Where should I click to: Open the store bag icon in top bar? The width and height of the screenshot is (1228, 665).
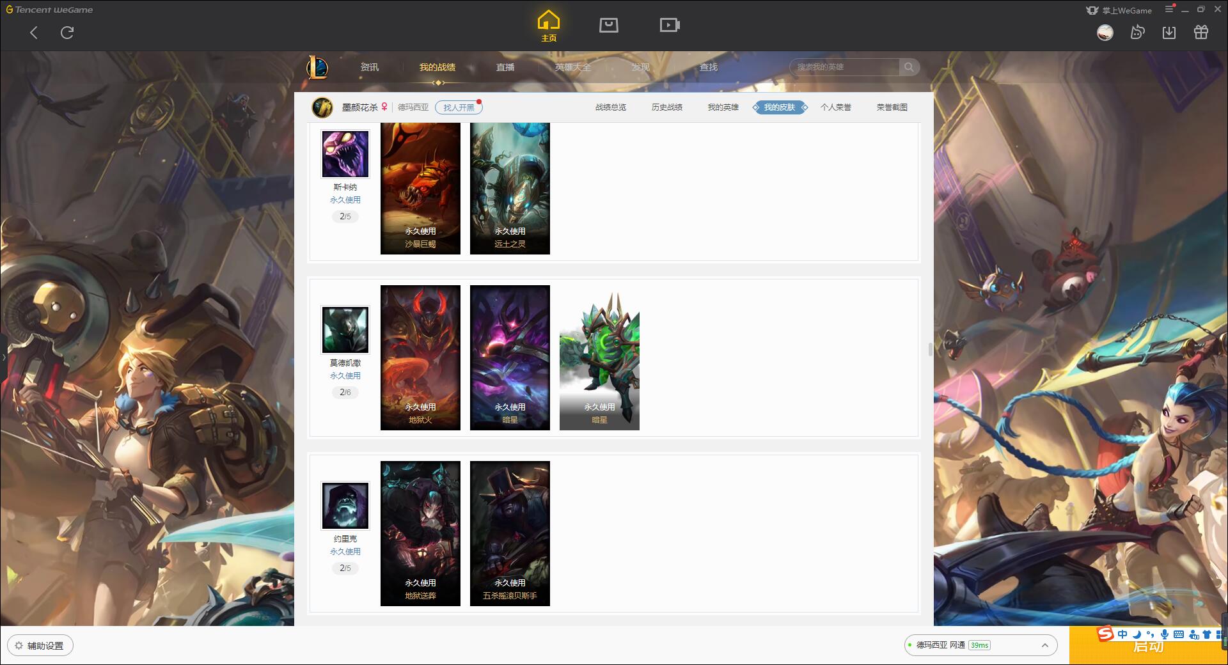[609, 25]
